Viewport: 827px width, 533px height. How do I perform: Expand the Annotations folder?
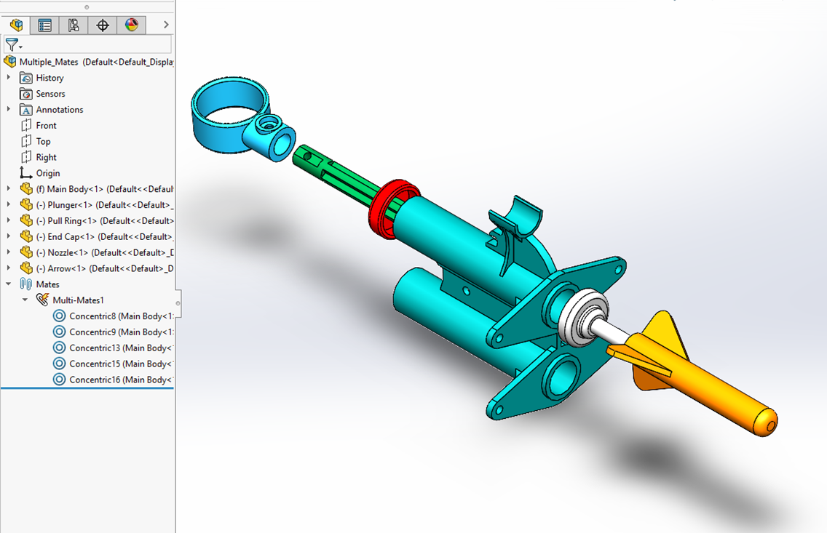click(7, 109)
